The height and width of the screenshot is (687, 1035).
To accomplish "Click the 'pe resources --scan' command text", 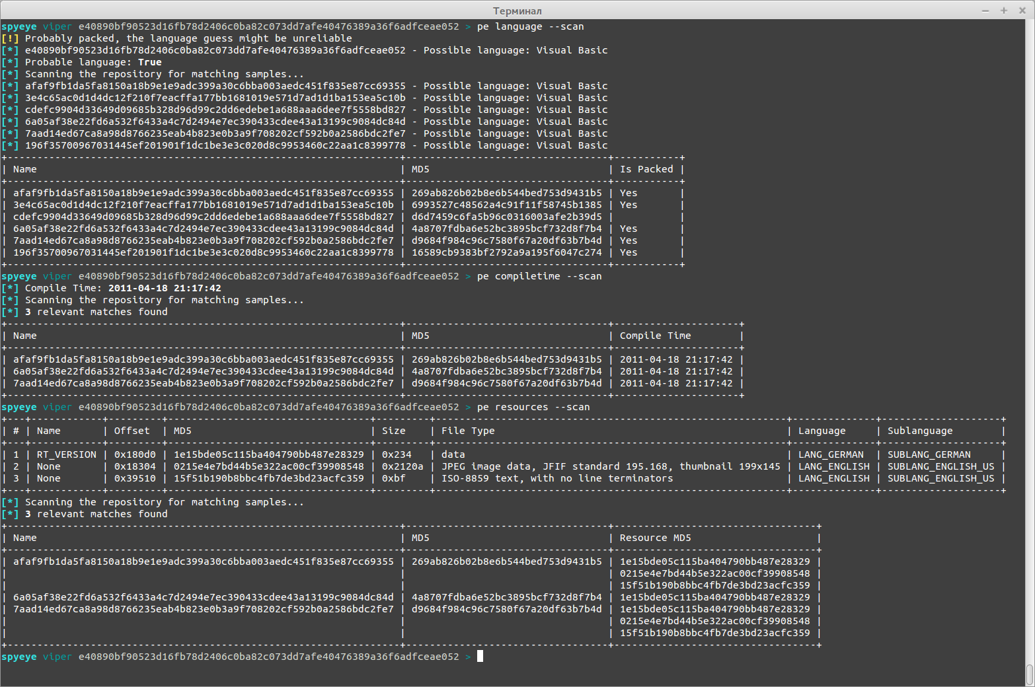I will (533, 407).
